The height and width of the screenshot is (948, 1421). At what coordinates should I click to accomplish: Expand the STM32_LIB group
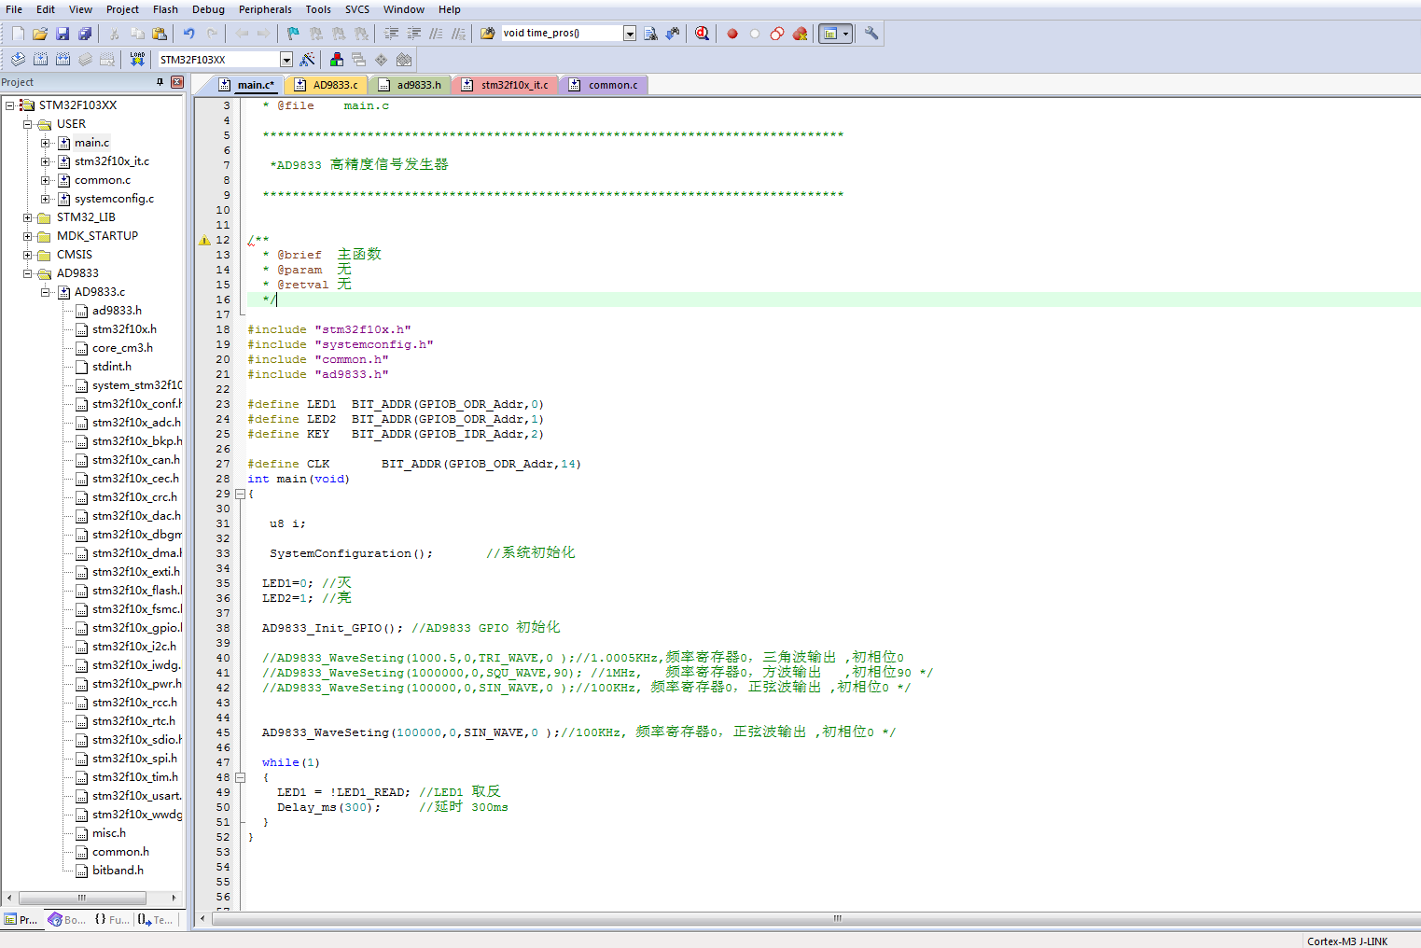[x=27, y=217]
